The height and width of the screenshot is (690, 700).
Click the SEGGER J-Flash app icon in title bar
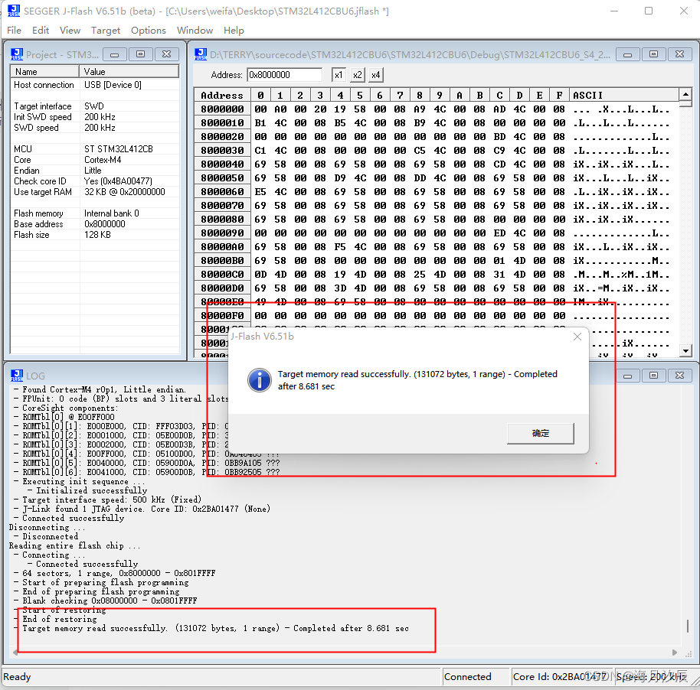pyautogui.click(x=14, y=11)
